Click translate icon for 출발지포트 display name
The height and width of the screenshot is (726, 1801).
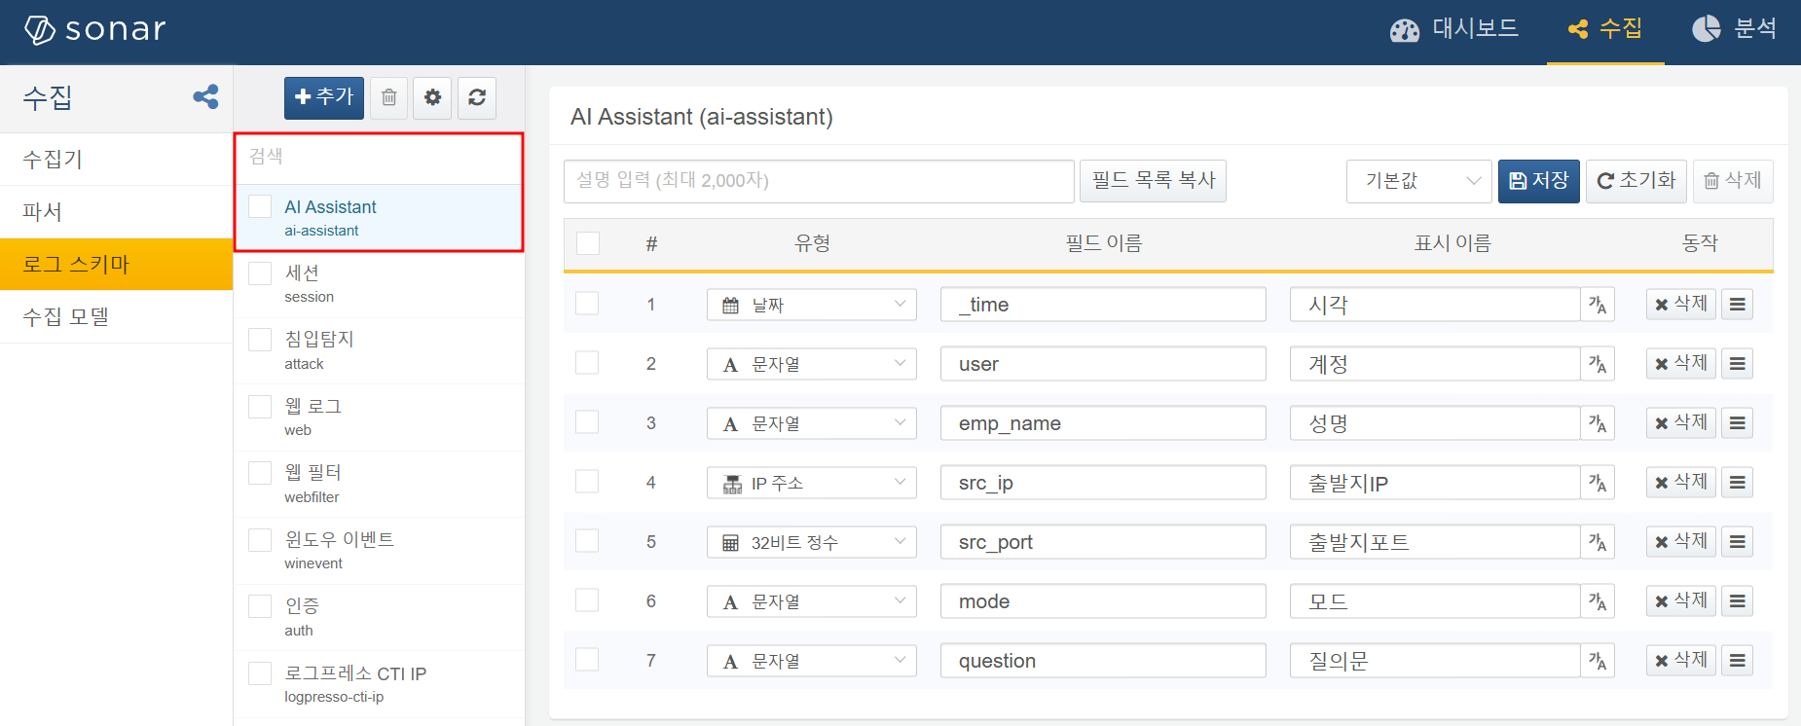(1598, 542)
